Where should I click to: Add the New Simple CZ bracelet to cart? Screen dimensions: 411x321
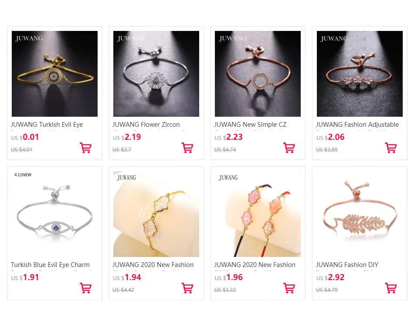click(x=289, y=148)
